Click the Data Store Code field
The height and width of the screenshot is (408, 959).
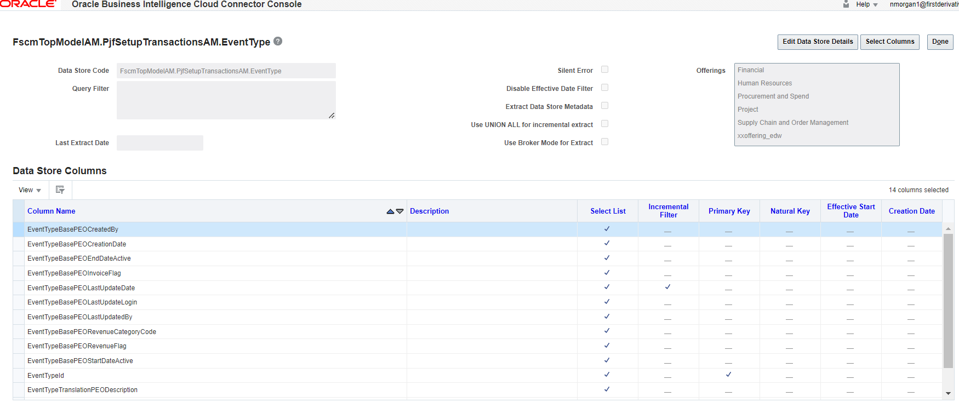pyautogui.click(x=226, y=71)
